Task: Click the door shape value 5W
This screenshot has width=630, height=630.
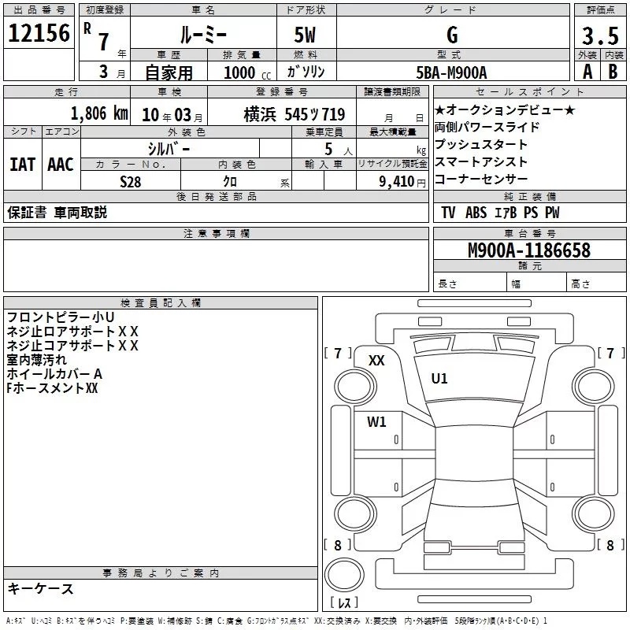Action: [305, 35]
